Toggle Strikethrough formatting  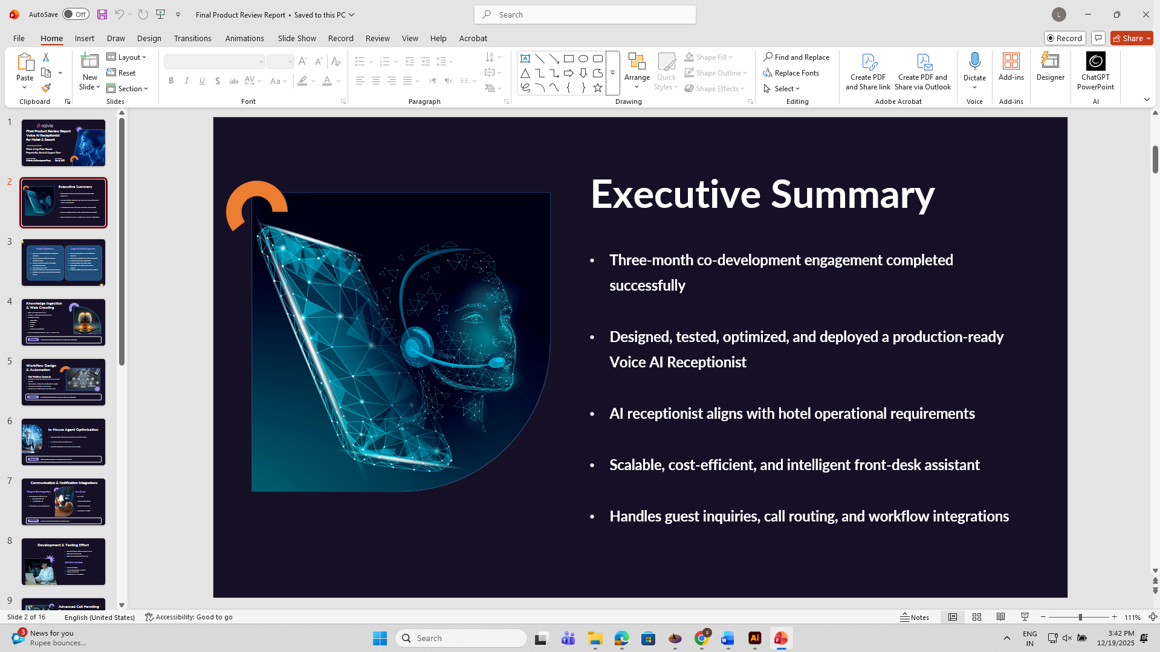[233, 81]
